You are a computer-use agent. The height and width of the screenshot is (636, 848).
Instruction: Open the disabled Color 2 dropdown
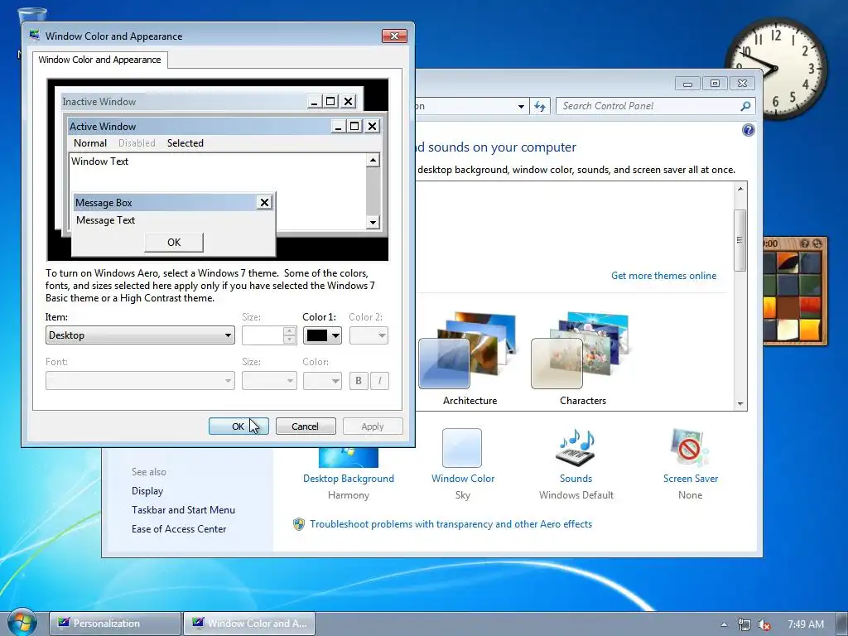coord(369,335)
